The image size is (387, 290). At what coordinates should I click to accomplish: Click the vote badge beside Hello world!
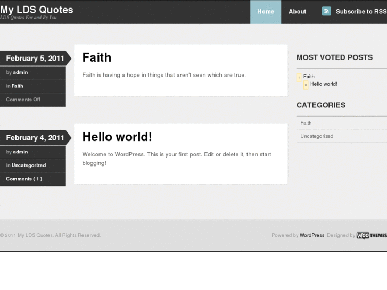coord(306,85)
